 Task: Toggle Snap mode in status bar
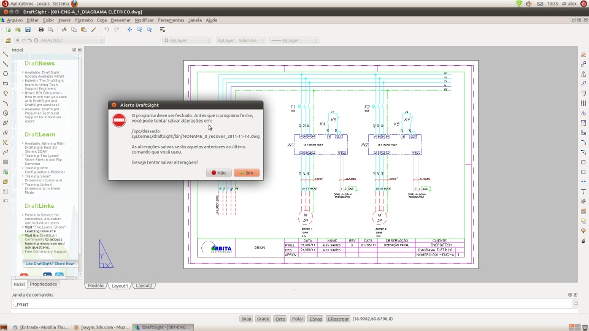(246, 319)
